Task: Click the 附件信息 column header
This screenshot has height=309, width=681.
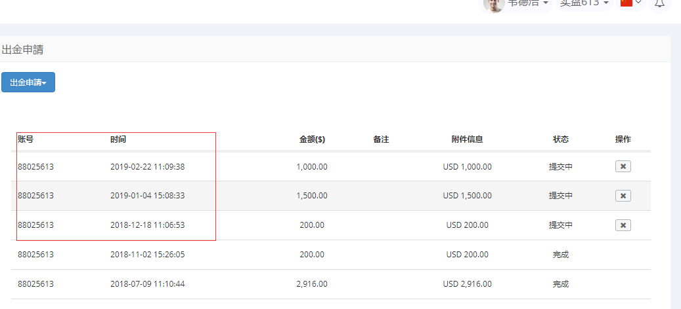Action: point(467,139)
